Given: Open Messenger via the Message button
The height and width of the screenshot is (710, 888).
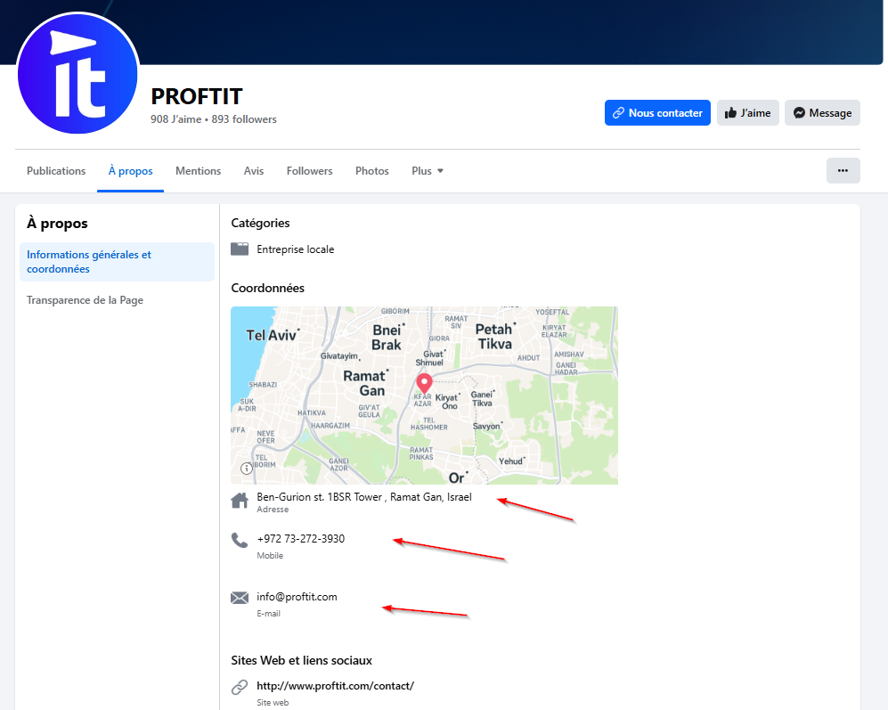Looking at the screenshot, I should point(822,113).
